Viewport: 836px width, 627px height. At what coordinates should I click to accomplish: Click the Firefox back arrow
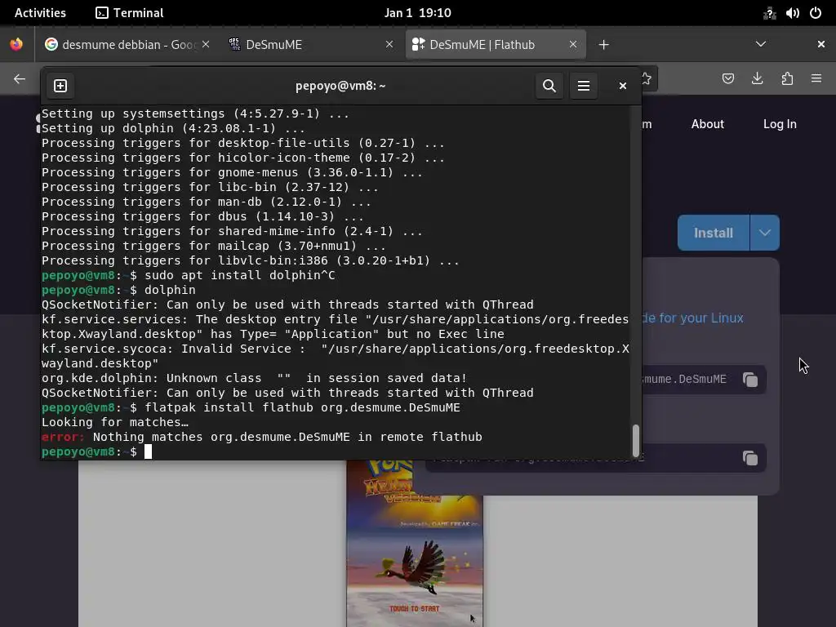(20, 79)
